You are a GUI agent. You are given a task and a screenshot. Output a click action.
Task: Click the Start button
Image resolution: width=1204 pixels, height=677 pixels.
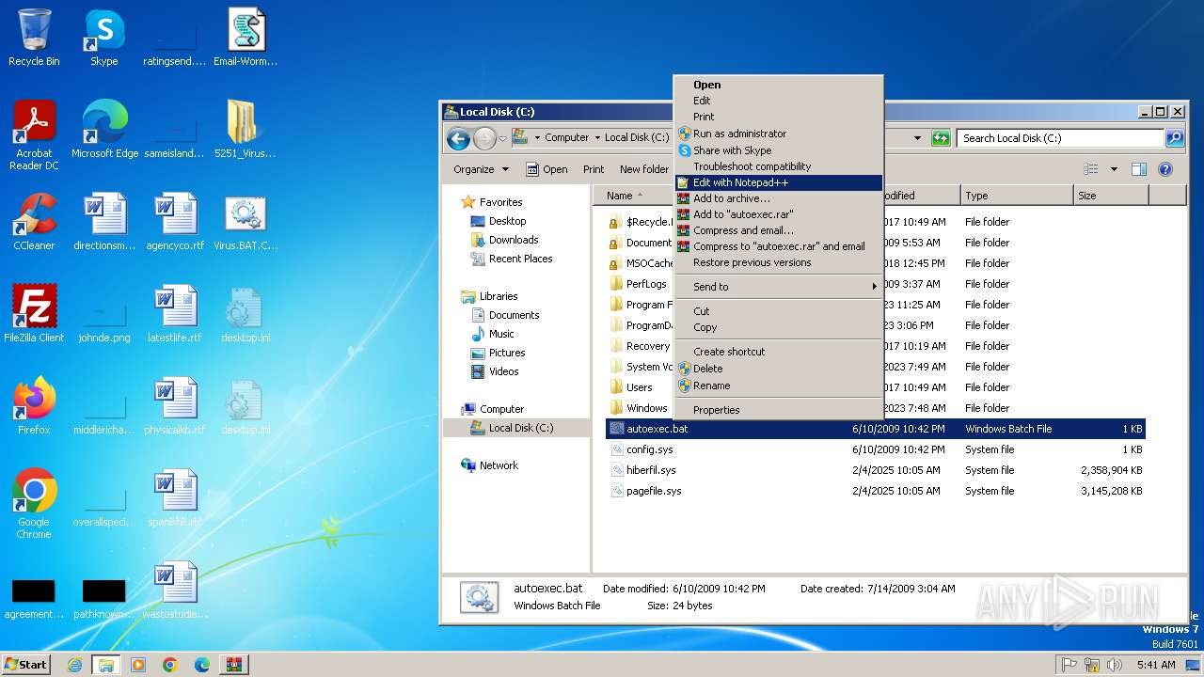tap(25, 665)
